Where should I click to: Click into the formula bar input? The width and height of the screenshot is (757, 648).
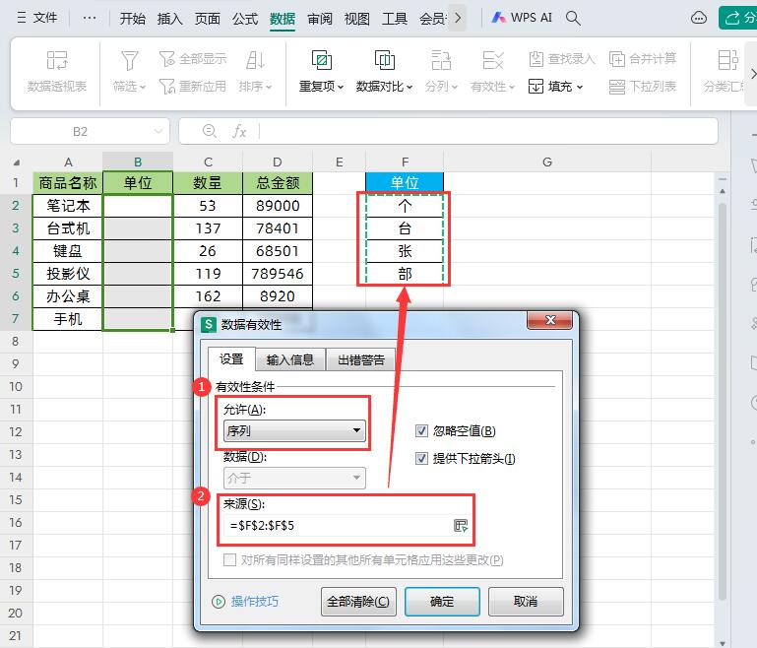tap(487, 131)
